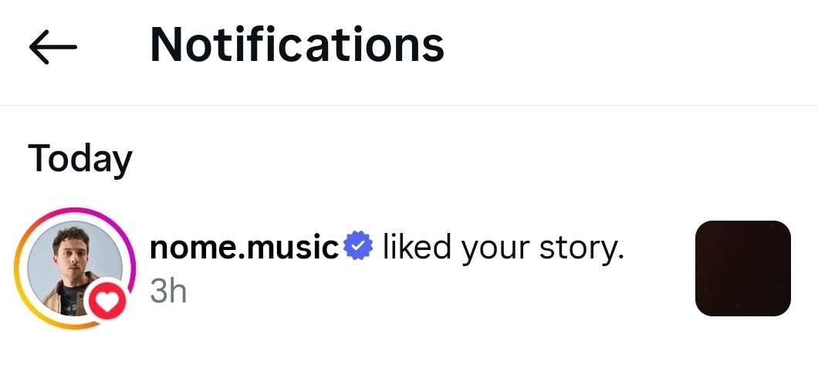Click the blue verified badge
818x368 pixels.
[357, 247]
